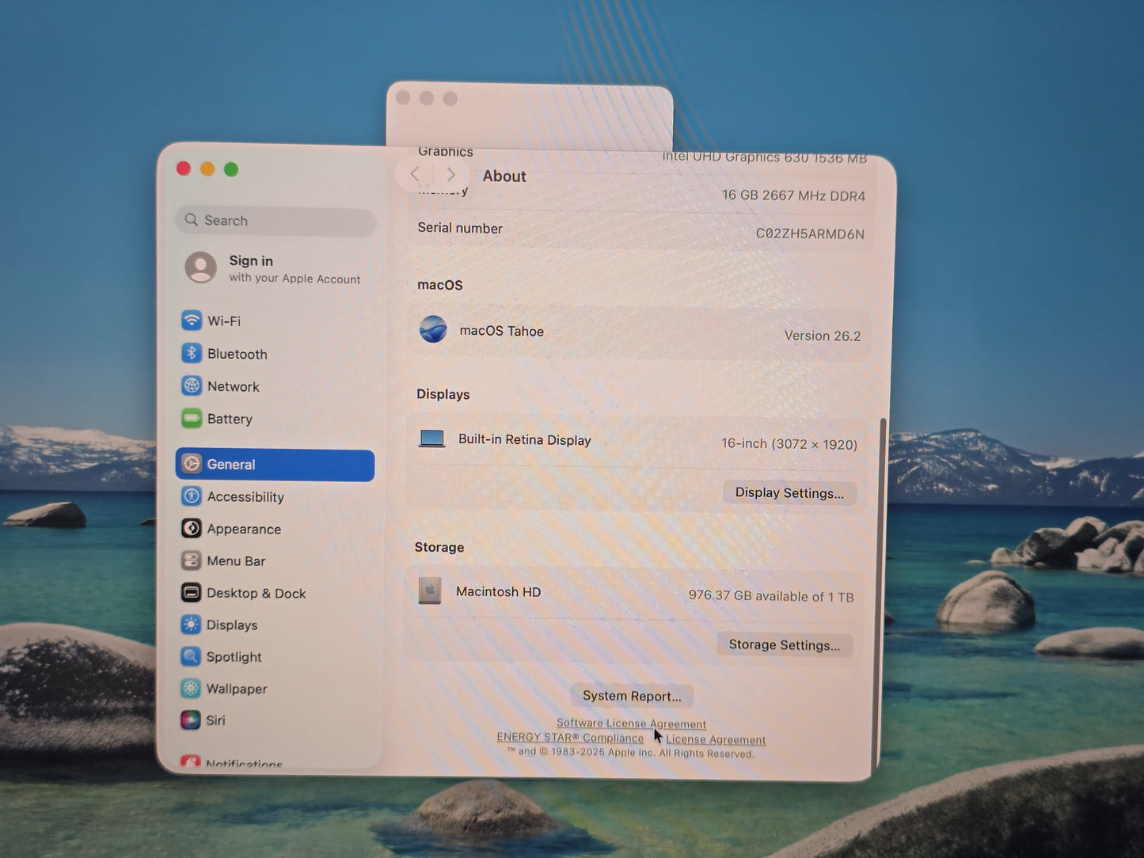Click the Macintosh HD drive icon

tap(429, 590)
